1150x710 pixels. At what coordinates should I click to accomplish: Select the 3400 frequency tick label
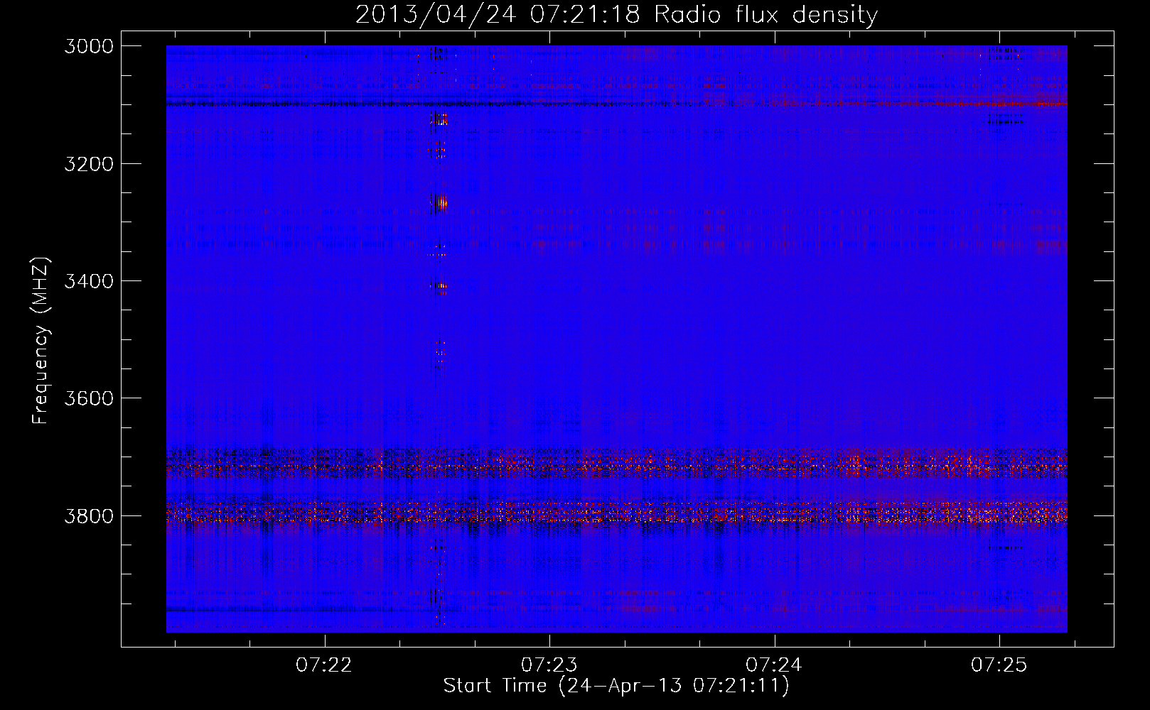click(89, 281)
